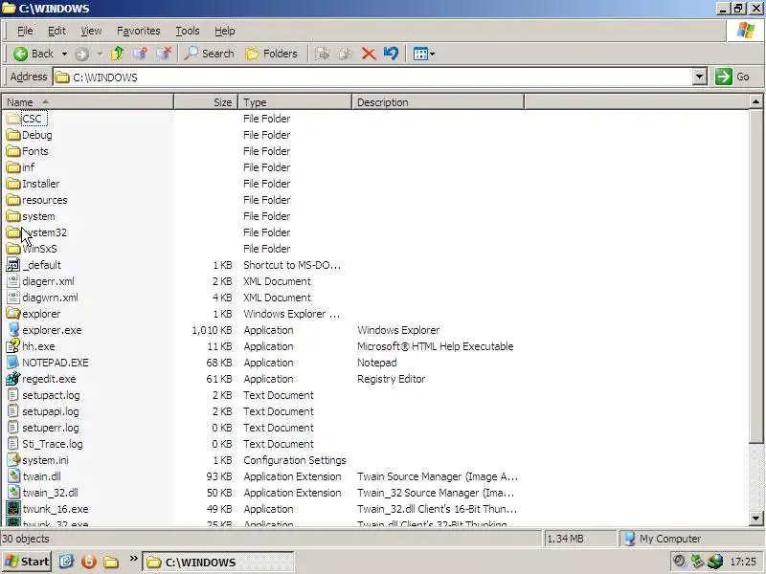Image resolution: width=766 pixels, height=574 pixels.
Task: Click the scrollbar down arrow
Action: tap(755, 519)
